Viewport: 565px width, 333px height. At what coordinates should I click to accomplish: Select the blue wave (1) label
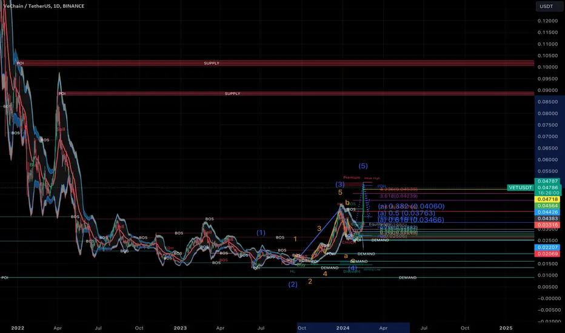(x=261, y=233)
